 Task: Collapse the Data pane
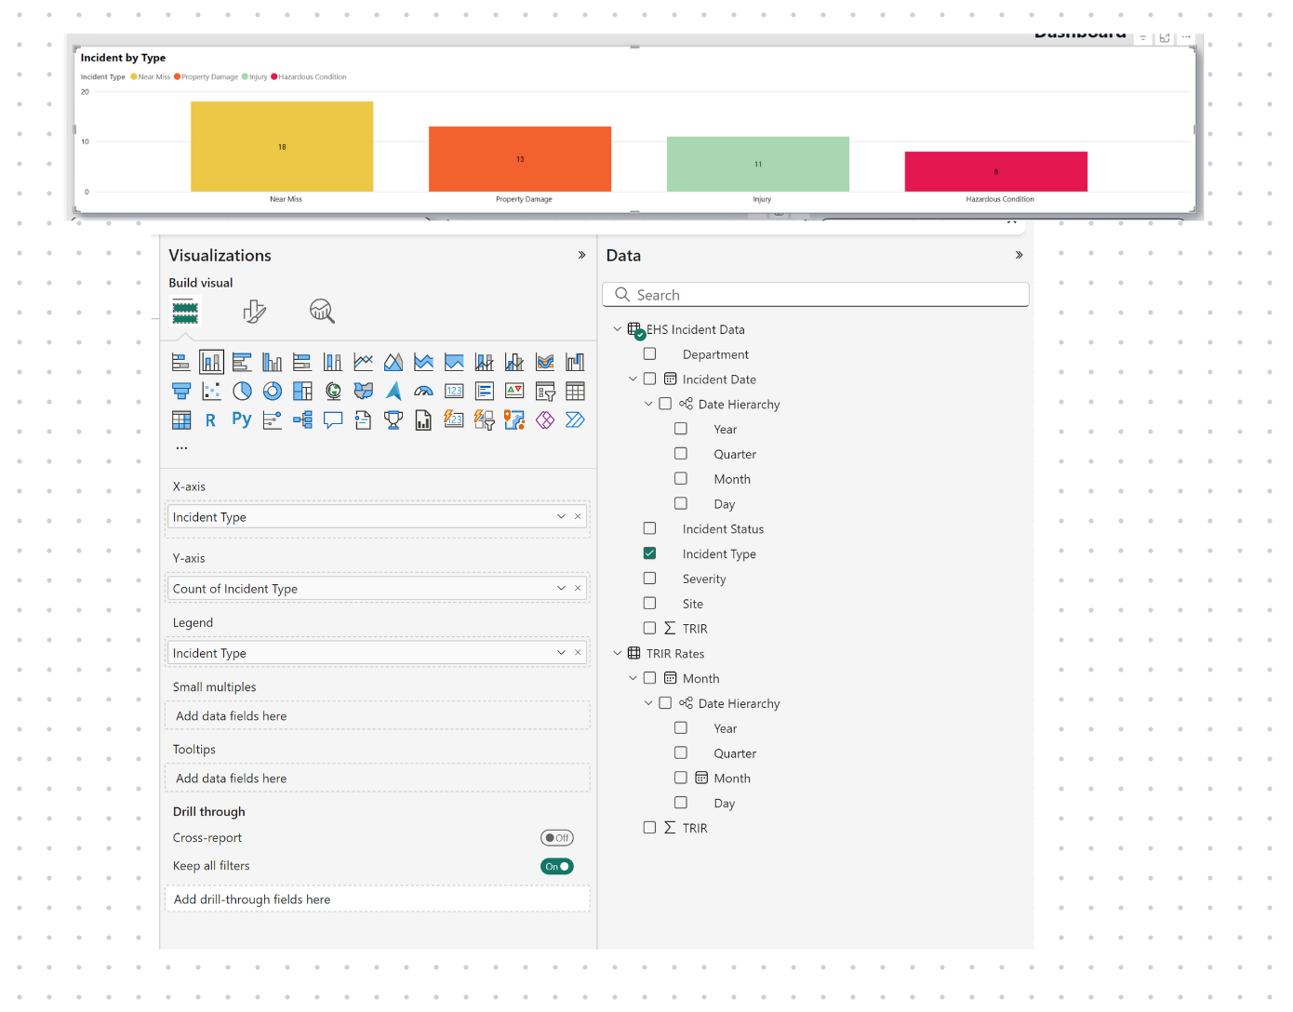(x=1018, y=254)
